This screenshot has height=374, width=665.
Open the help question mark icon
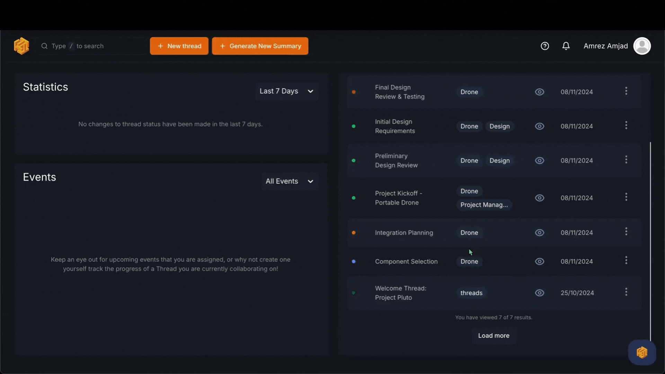click(x=545, y=46)
